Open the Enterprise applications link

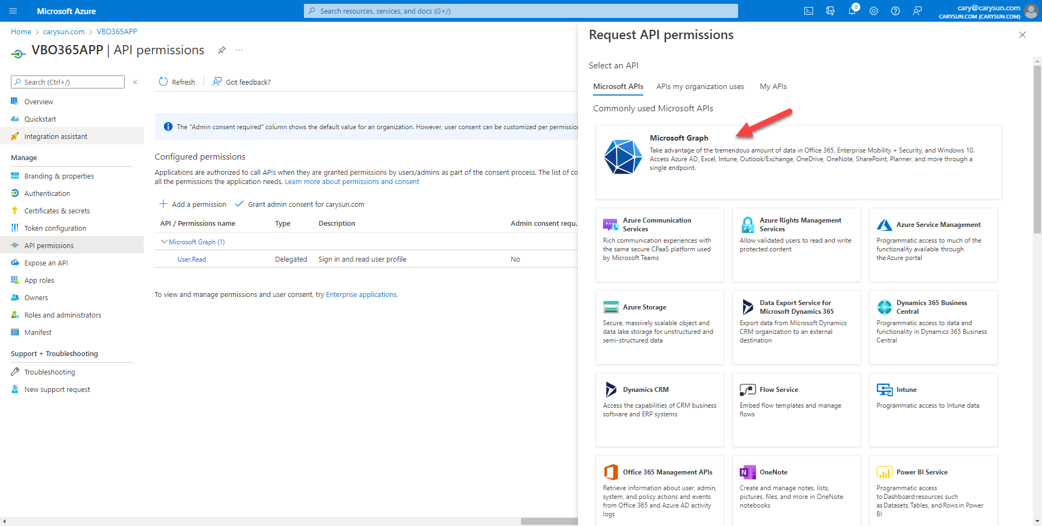(361, 294)
